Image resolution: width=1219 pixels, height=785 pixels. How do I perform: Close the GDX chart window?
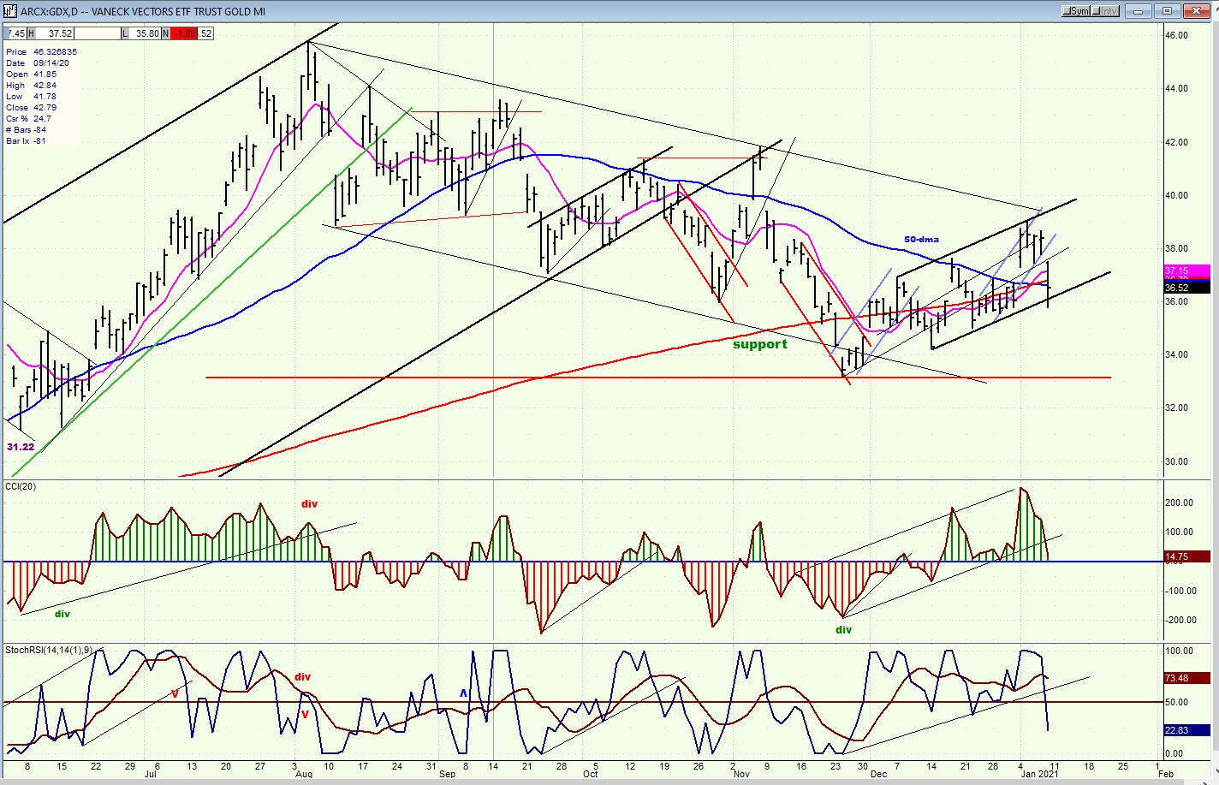click(1195, 11)
